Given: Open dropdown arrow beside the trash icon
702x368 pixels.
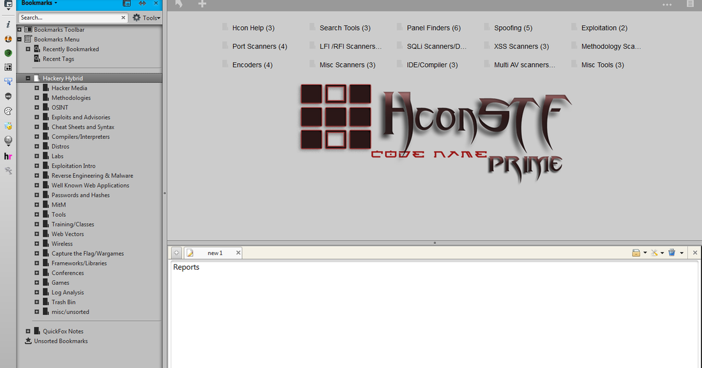Looking at the screenshot, I should coord(682,253).
